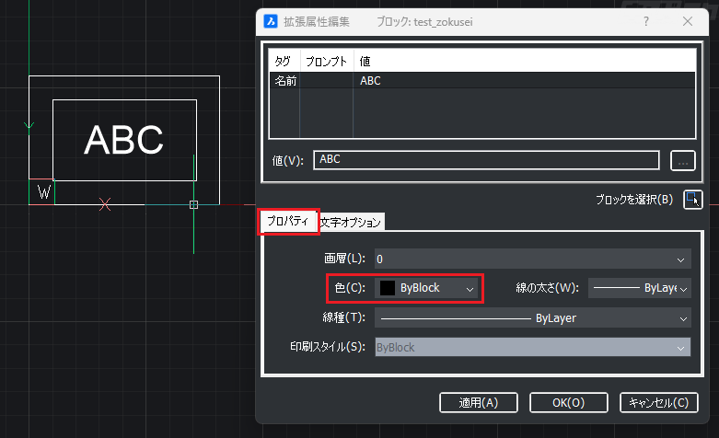Click the 値(V) input field containing ABC
719x438 pixels.
click(x=486, y=160)
